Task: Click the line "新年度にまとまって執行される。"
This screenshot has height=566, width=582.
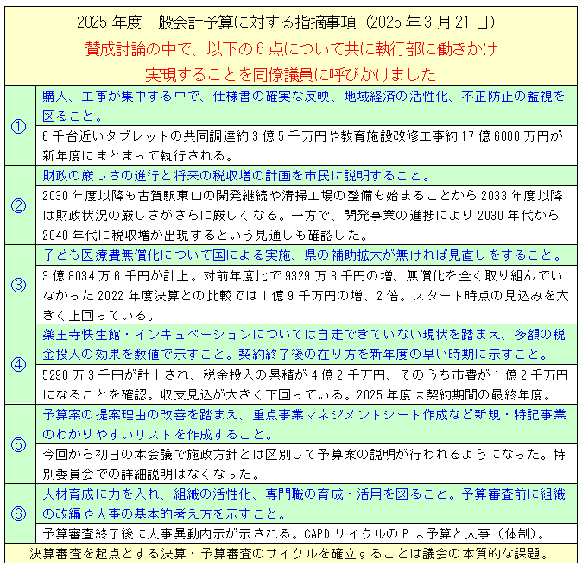Action: [x=137, y=156]
